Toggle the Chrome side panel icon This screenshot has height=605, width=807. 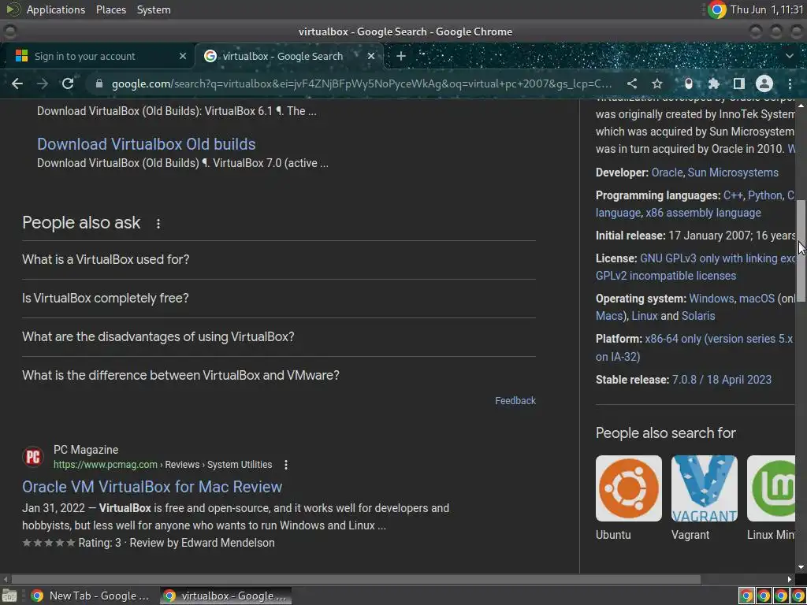(739, 84)
